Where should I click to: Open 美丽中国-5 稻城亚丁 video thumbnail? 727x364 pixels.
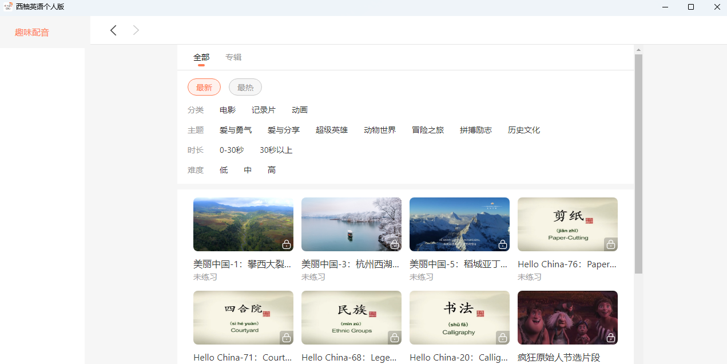[x=459, y=224]
